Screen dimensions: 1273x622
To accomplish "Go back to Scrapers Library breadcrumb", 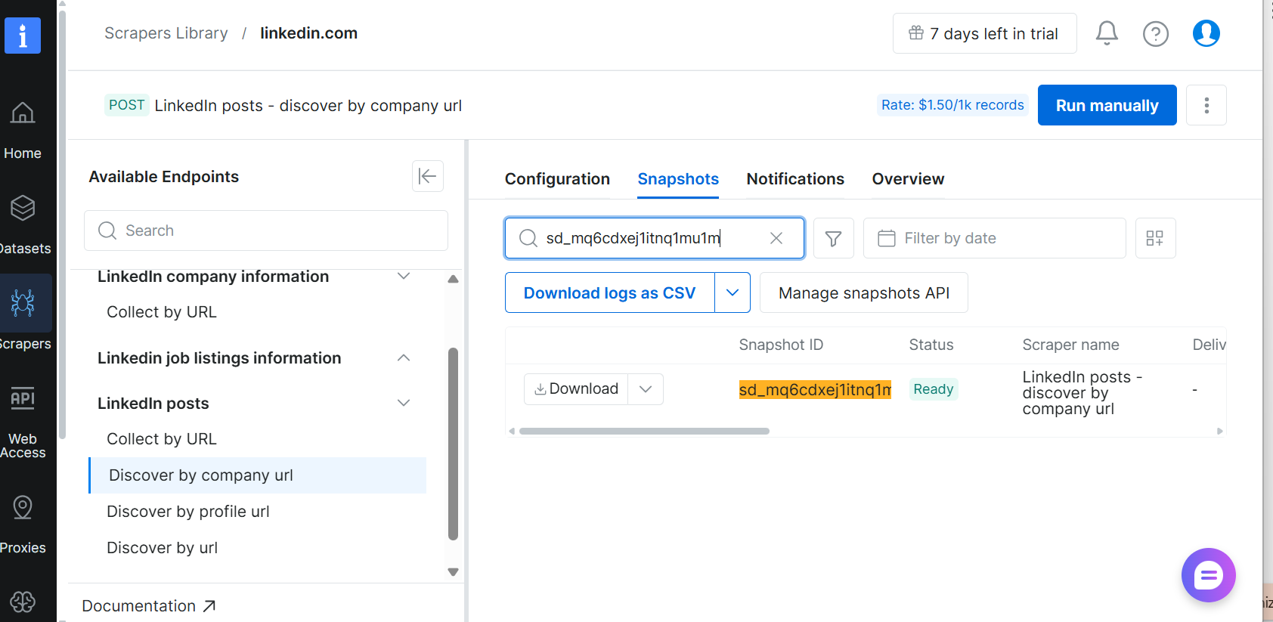I will pyautogui.click(x=166, y=33).
